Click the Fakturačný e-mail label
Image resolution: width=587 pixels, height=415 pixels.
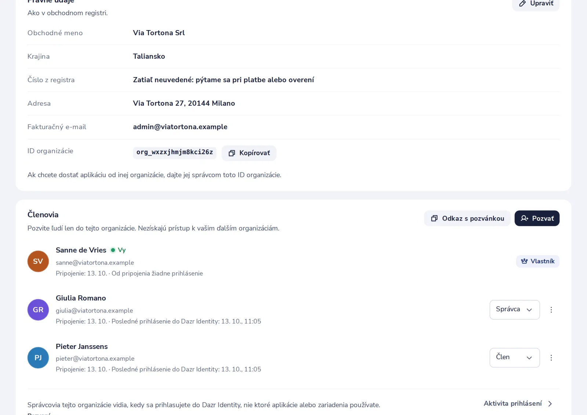coord(57,127)
